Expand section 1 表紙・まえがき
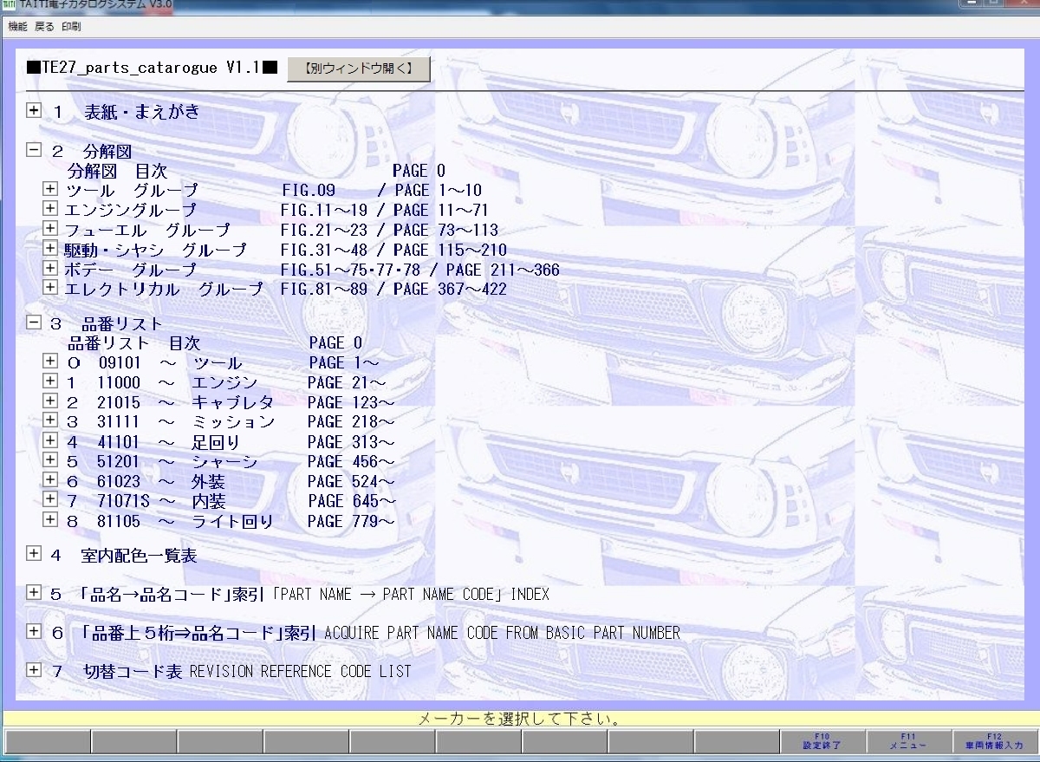The height and width of the screenshot is (762, 1040). [x=34, y=111]
